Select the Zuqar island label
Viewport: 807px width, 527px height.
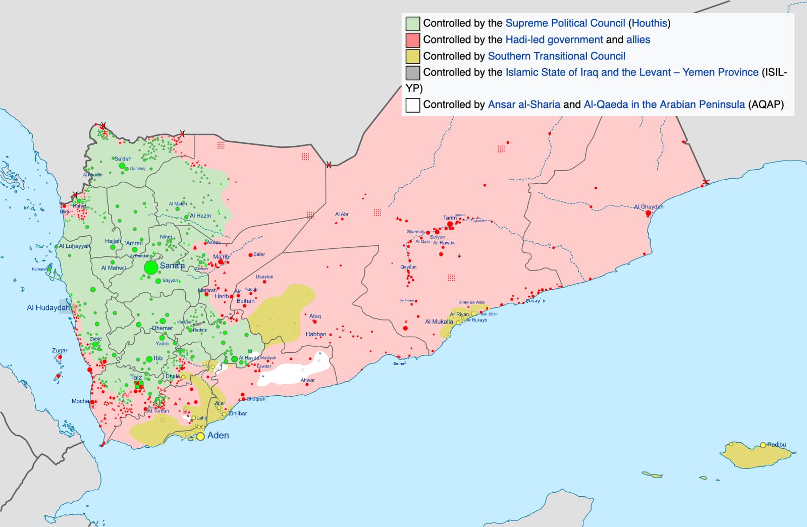[x=60, y=350]
